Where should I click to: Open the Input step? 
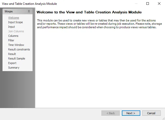[11, 27]
